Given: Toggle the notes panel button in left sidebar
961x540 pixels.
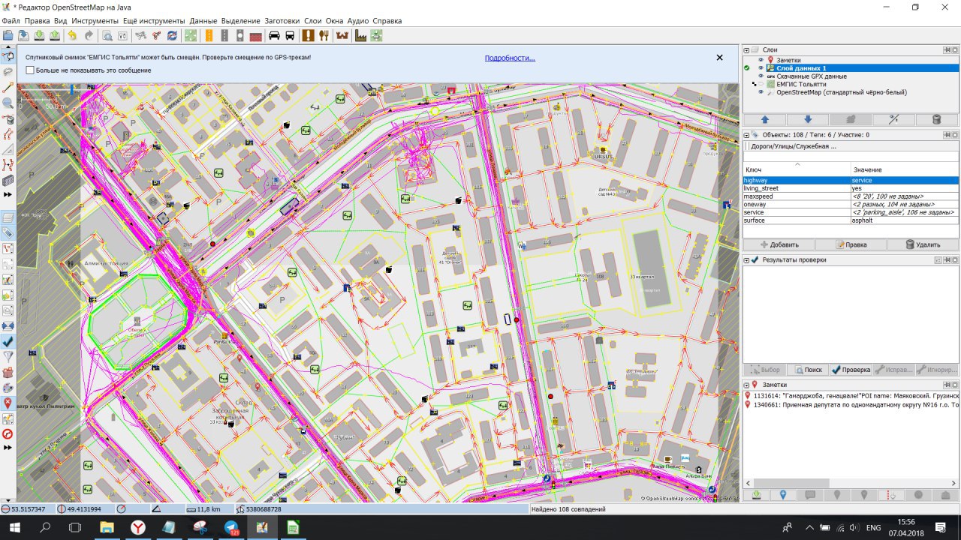Looking at the screenshot, I should click(8, 403).
